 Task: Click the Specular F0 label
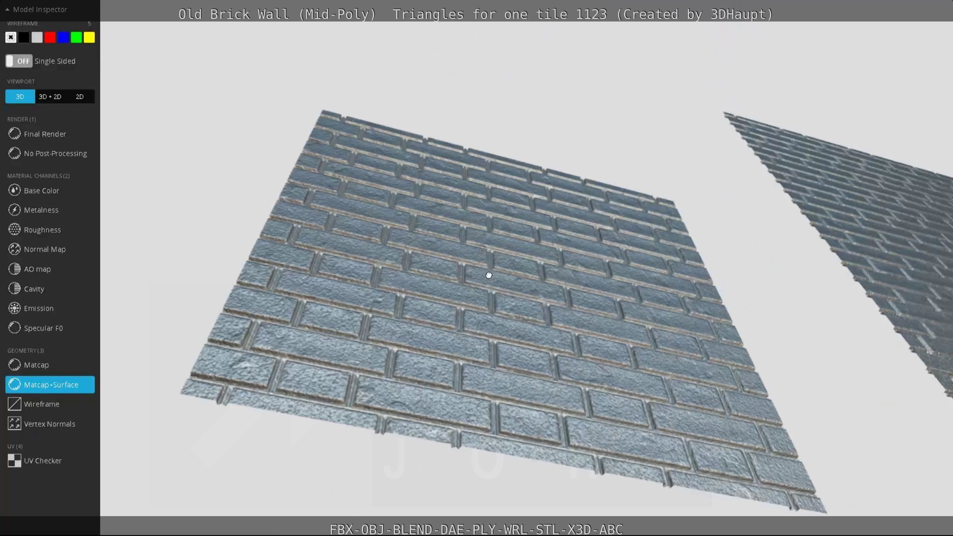pos(43,328)
